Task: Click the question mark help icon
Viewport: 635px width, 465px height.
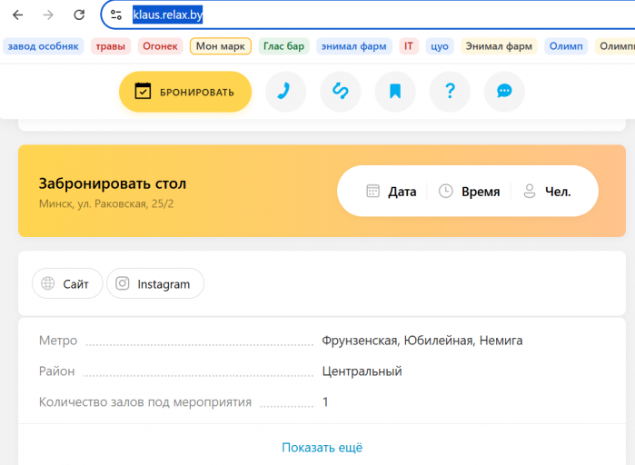Action: click(450, 92)
